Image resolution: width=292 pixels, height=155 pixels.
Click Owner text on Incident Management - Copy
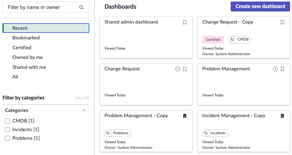click(x=226, y=148)
